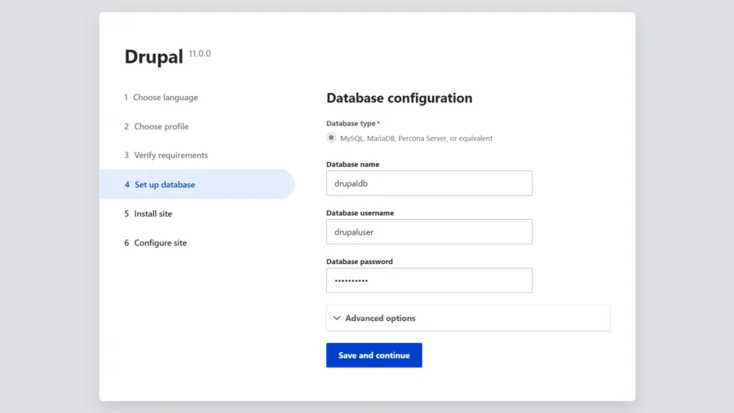Click the Database type label

(351, 124)
